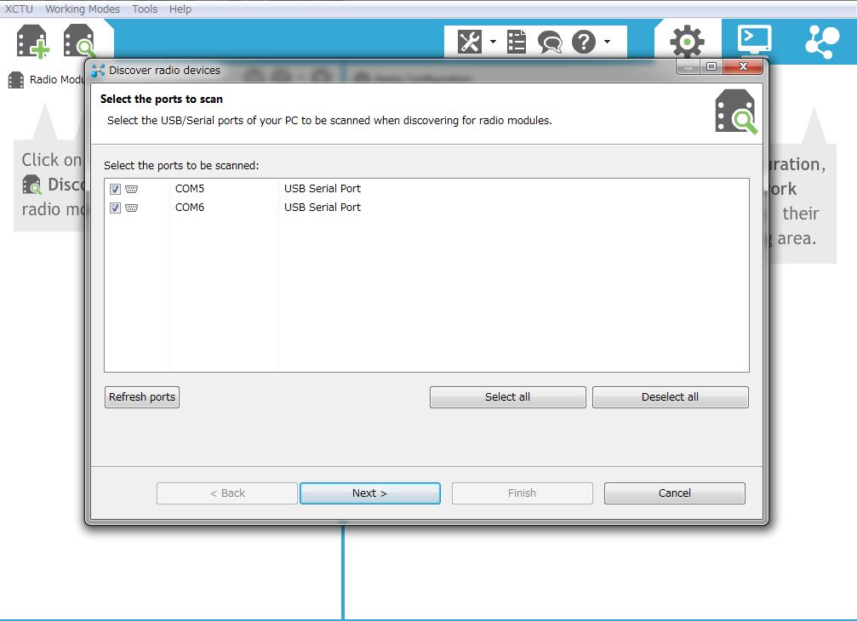Open the Tools menu

(145, 9)
